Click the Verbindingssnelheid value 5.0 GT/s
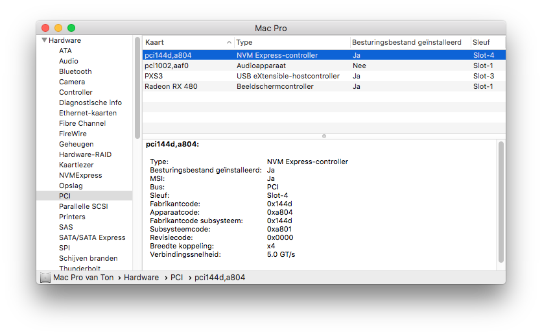This screenshot has width=542, height=336. pos(281,254)
